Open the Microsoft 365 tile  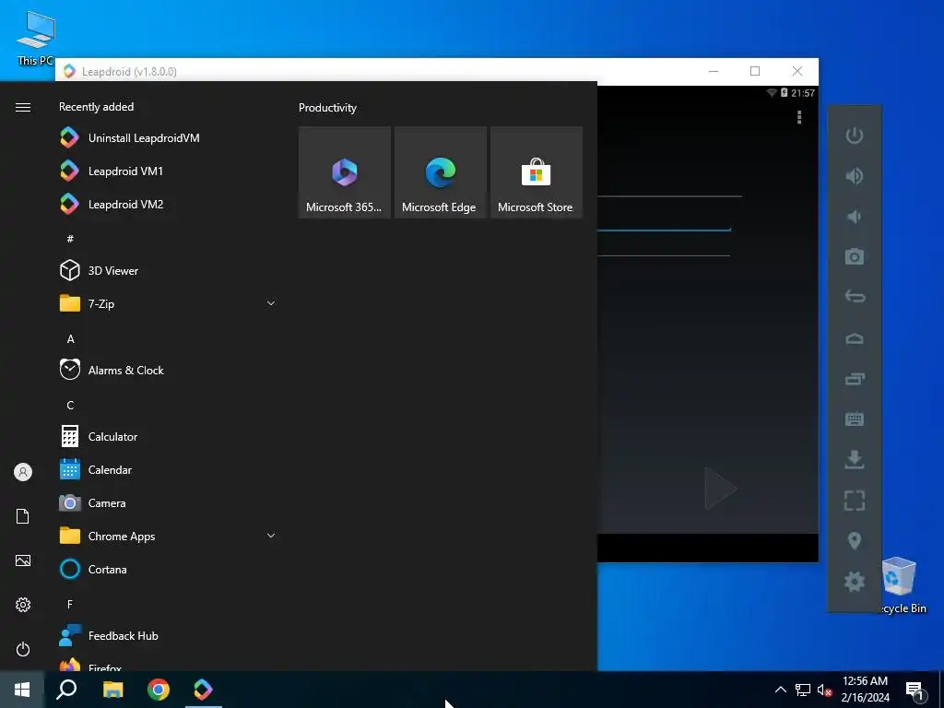(x=345, y=172)
